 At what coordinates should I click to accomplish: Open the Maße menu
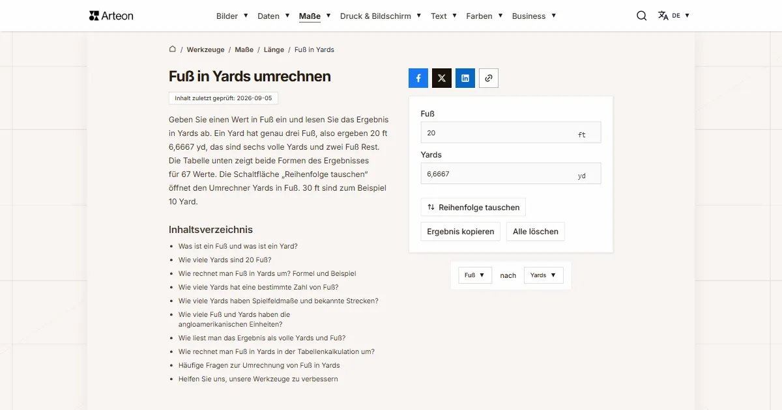tap(315, 16)
